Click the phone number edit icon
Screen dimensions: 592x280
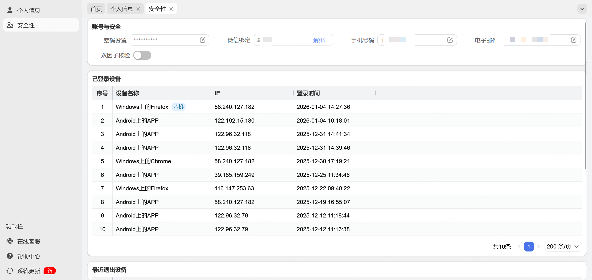point(450,40)
